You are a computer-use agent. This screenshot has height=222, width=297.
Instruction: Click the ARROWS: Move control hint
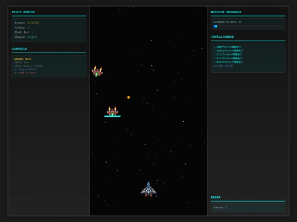click(23, 59)
